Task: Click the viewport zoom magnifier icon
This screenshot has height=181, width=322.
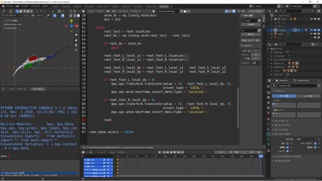Action: click(76, 35)
